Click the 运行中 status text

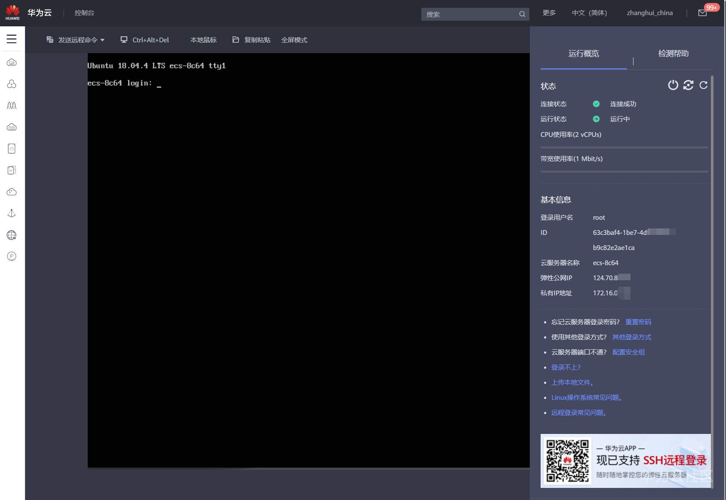[620, 119]
